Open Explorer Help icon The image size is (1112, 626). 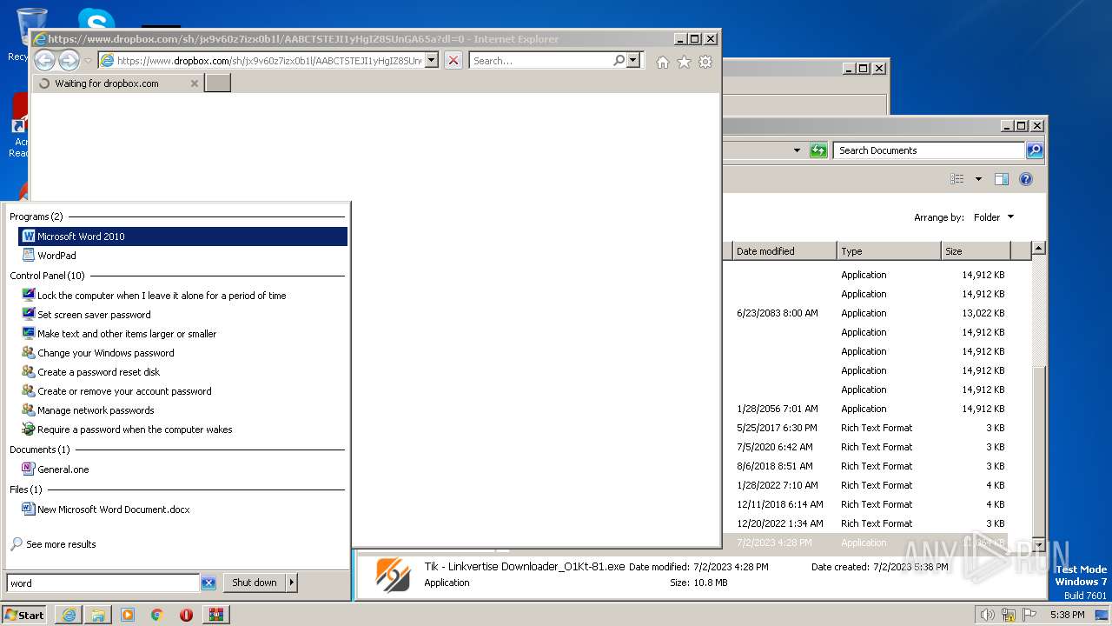point(1025,179)
